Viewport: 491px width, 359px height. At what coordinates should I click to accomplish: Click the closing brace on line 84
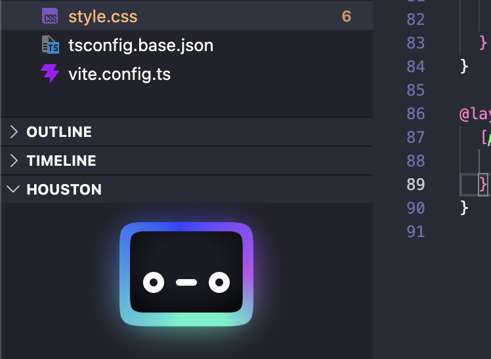point(464,67)
